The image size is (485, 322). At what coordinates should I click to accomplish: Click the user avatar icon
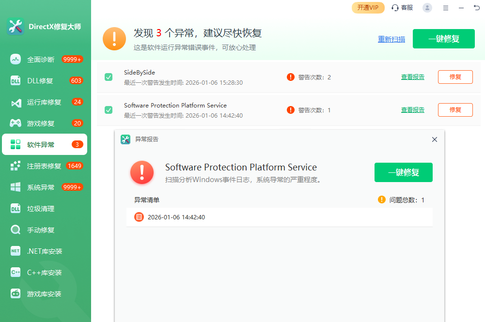[427, 8]
